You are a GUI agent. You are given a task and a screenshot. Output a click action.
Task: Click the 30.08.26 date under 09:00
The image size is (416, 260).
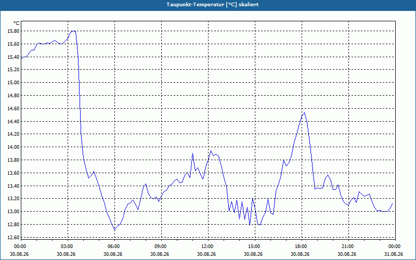pyautogui.click(x=160, y=254)
